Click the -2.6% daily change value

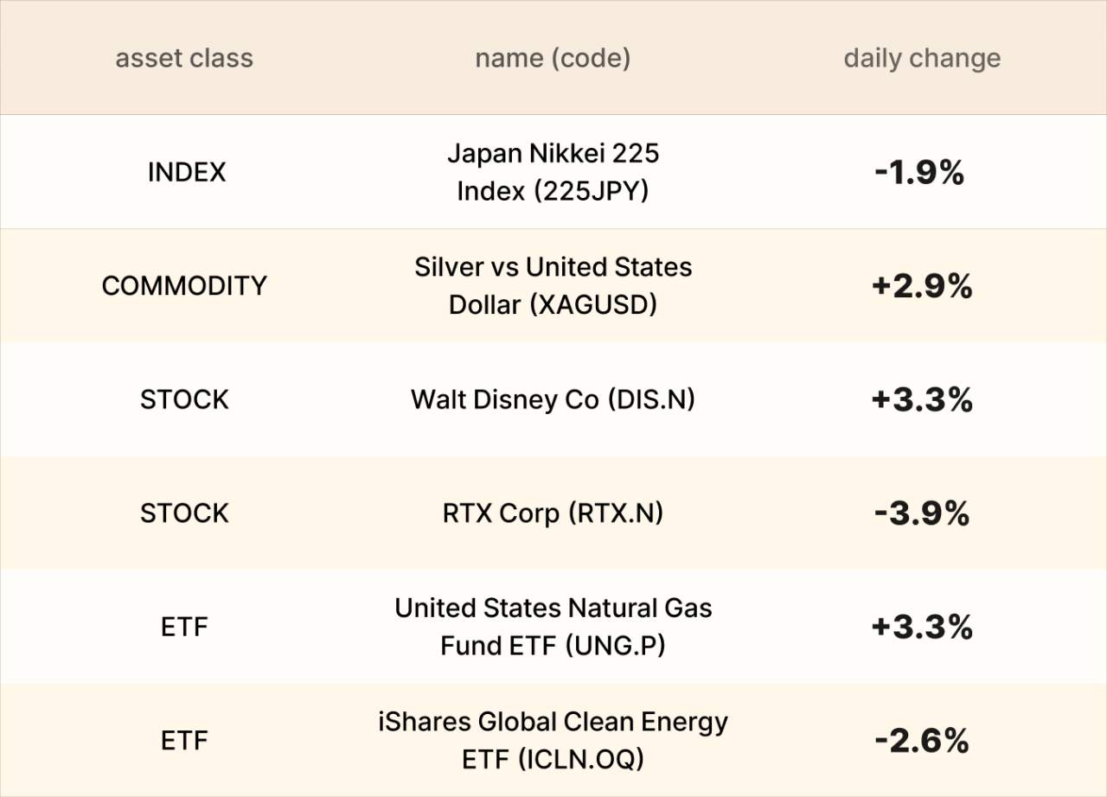pyautogui.click(x=922, y=741)
